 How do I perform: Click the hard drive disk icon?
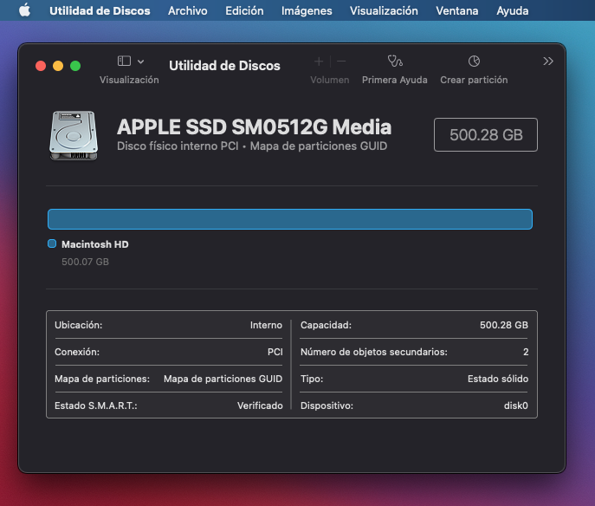tap(74, 135)
